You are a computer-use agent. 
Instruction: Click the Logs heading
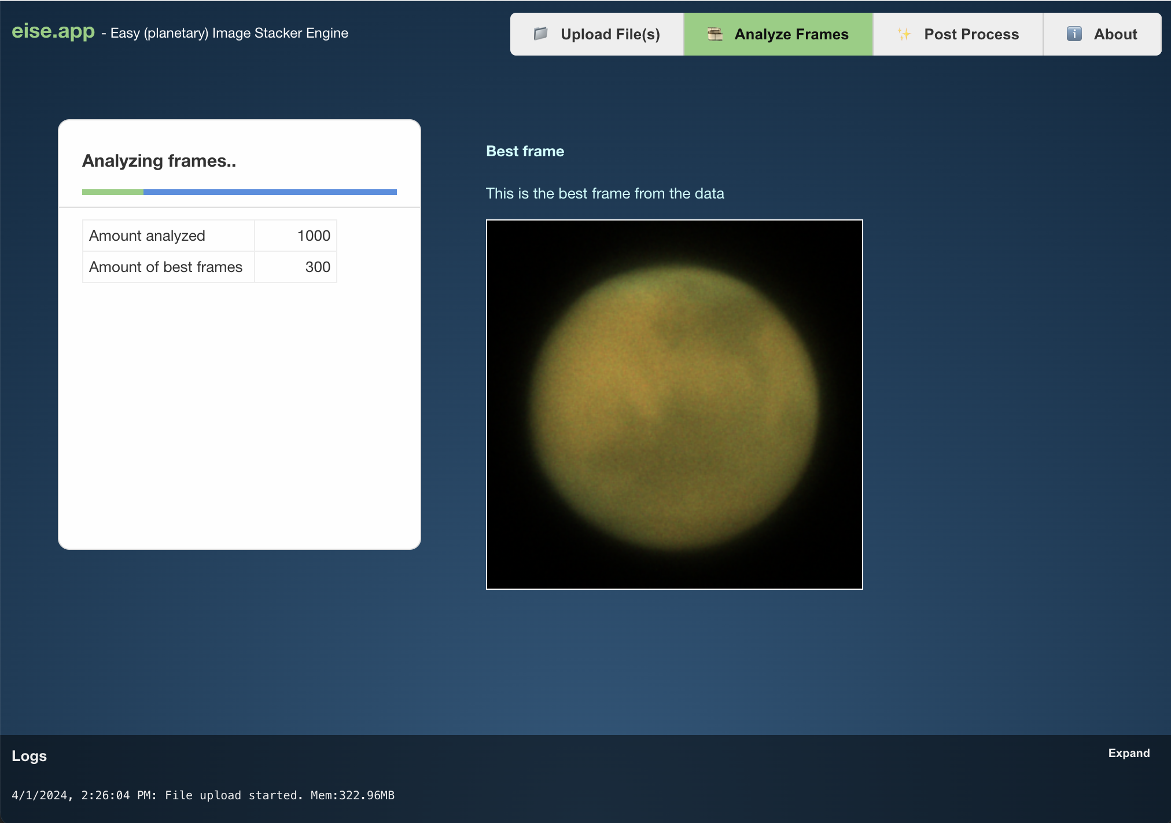(29, 756)
